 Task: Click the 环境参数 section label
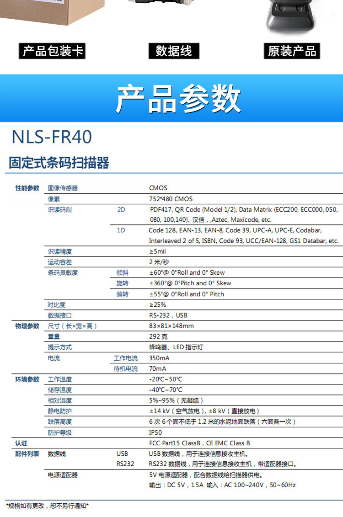27,379
